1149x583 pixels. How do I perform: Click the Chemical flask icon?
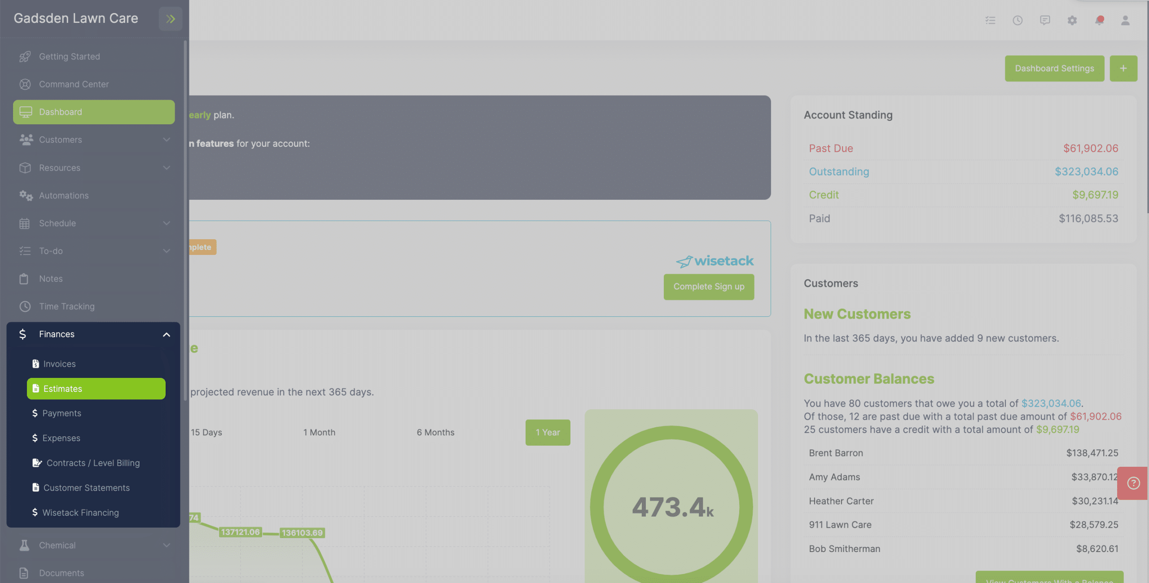pyautogui.click(x=25, y=545)
